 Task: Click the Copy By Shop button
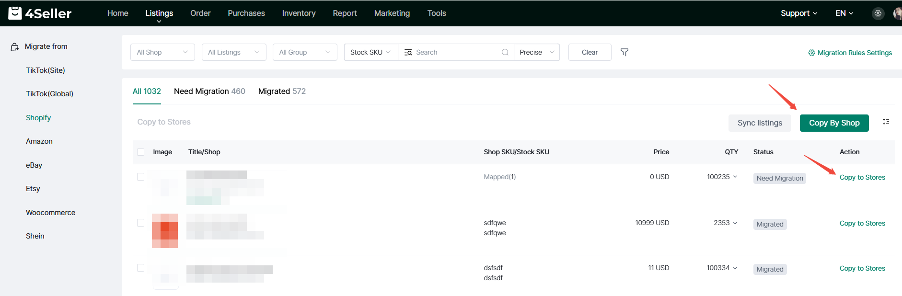coord(834,123)
